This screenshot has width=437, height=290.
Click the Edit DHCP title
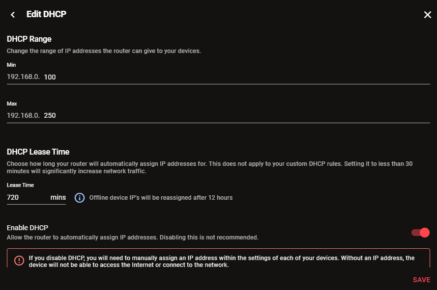[46, 14]
